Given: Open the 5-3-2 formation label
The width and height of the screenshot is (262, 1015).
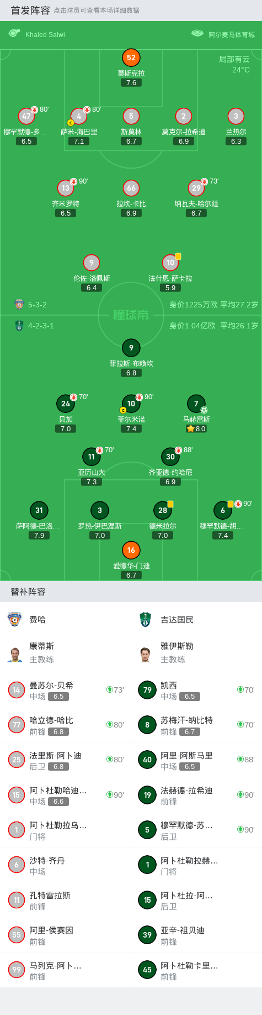Looking at the screenshot, I should (x=38, y=305).
